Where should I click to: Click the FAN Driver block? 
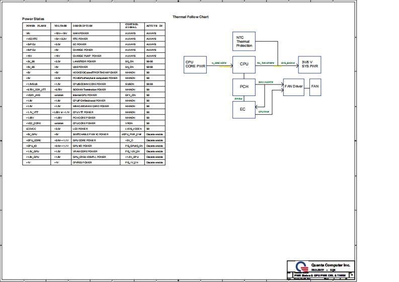(x=293, y=86)
